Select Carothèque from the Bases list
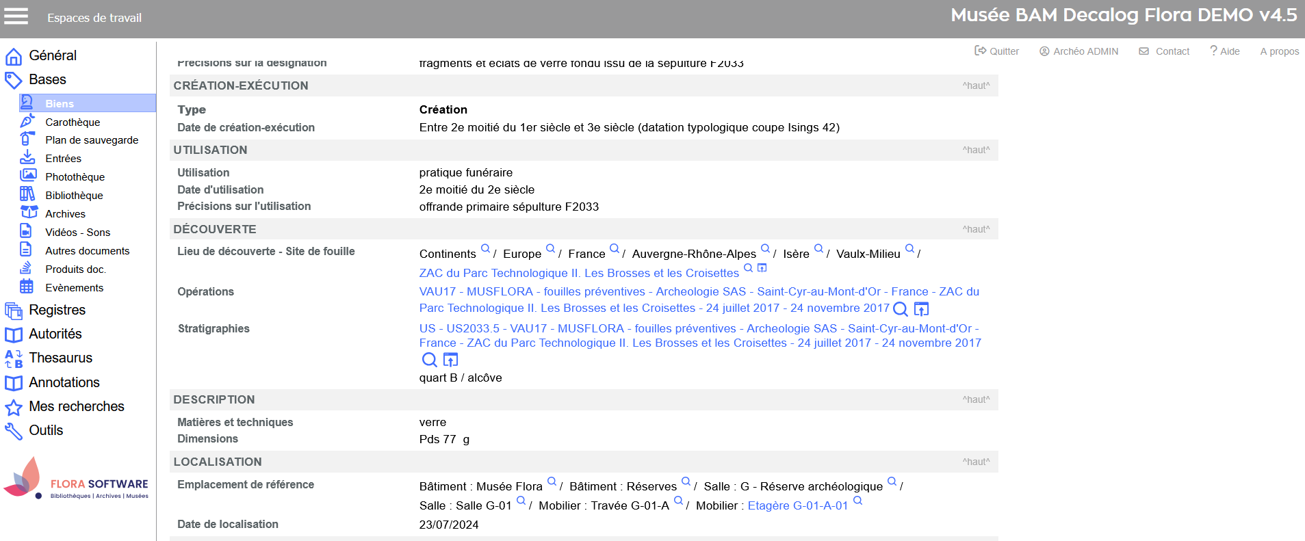This screenshot has height=541, width=1305. coord(73,122)
